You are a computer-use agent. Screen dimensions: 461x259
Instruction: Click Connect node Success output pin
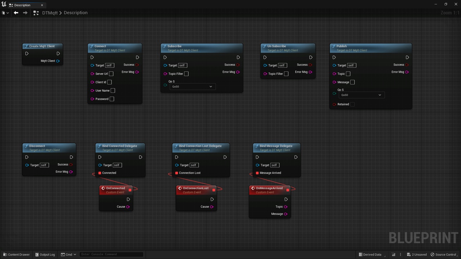point(137,65)
